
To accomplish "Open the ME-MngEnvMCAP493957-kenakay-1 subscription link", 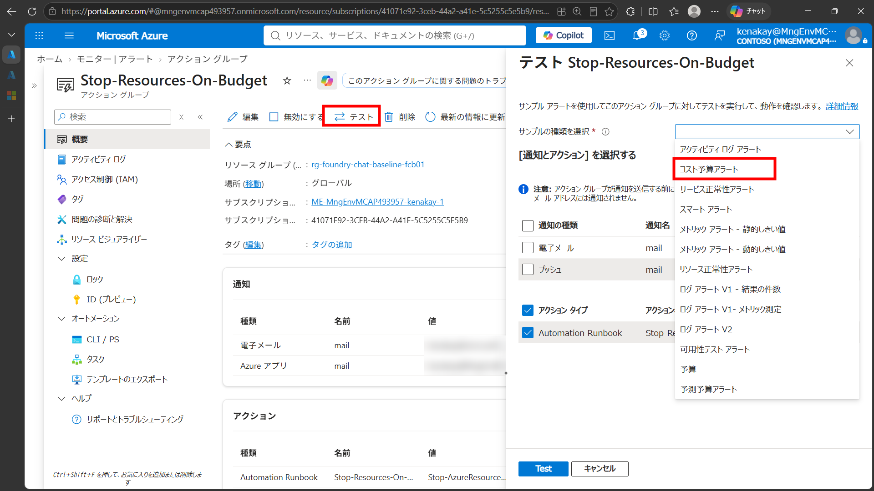I will point(377,202).
